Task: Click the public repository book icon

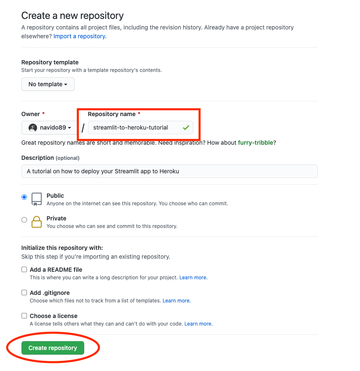Action: [37, 199]
